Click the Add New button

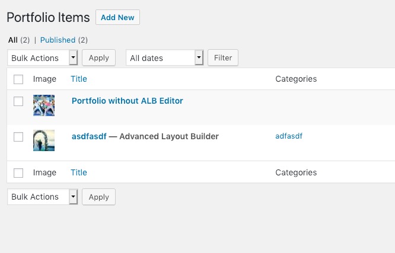[x=117, y=17]
